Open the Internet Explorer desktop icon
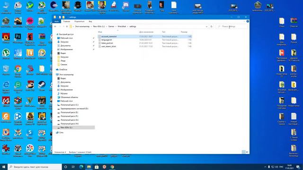Image resolution: width=303 pixels, height=170 pixels. [x=6, y=87]
